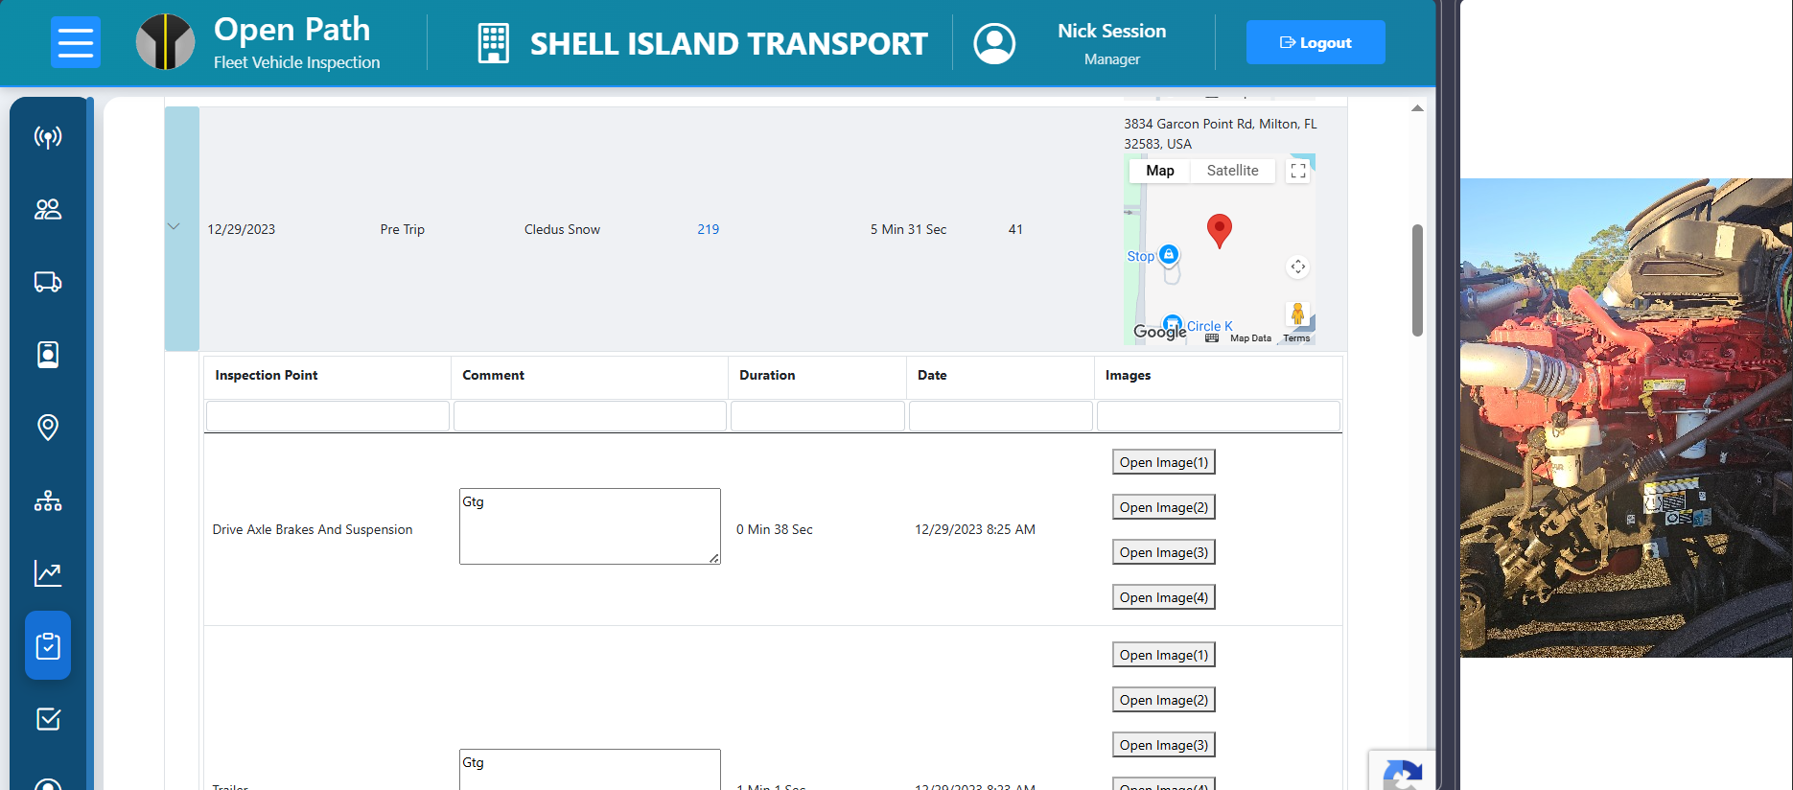Open the users group sidebar icon
The image size is (1793, 790).
pyautogui.click(x=48, y=209)
